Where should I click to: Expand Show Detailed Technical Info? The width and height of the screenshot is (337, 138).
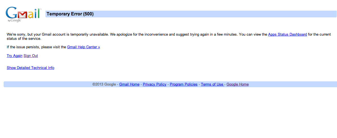(30, 68)
